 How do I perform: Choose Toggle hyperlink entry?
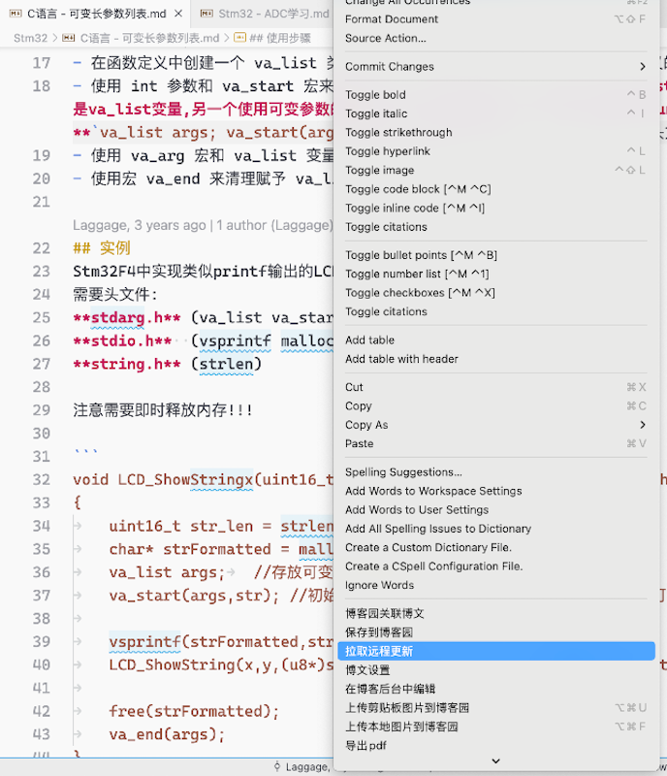[495, 151]
